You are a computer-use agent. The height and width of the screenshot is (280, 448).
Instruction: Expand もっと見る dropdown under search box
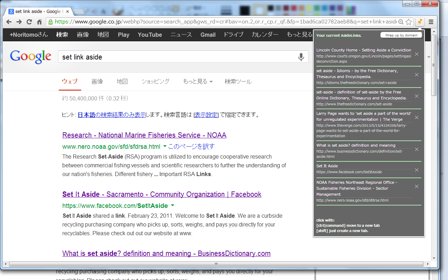pos(198,82)
